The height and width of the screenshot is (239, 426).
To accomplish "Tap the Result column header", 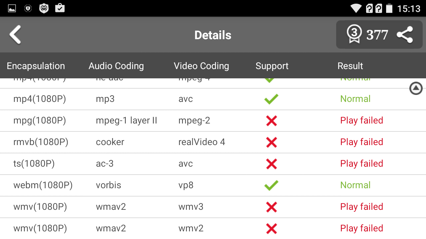I will coord(350,66).
